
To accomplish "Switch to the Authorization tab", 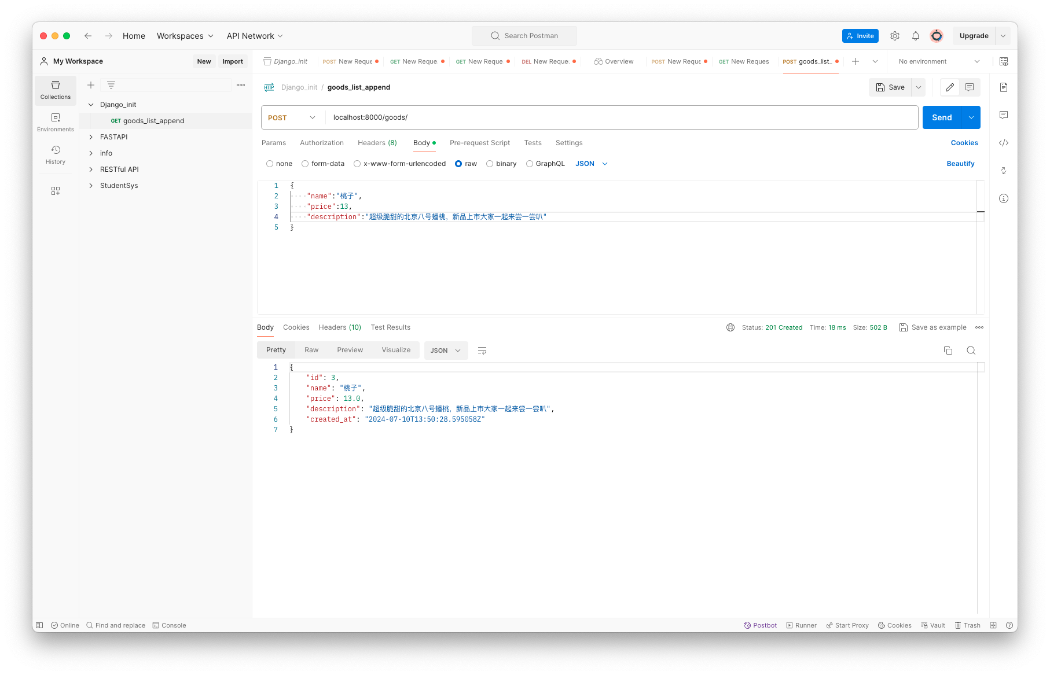I will pyautogui.click(x=322, y=143).
